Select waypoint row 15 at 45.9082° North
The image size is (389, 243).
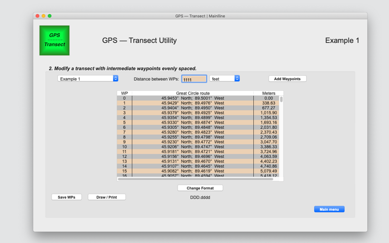[198, 171]
